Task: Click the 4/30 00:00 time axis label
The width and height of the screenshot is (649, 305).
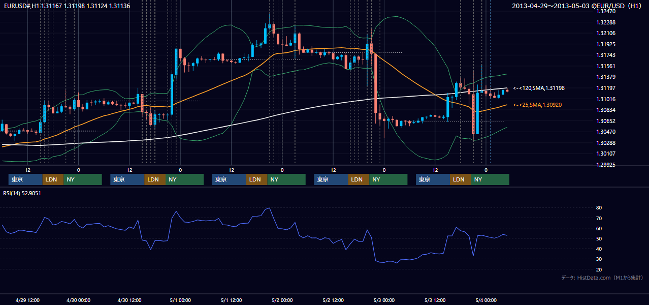Action: (x=79, y=300)
